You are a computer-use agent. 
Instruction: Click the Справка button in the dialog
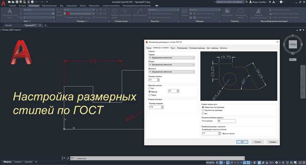coord(273,142)
